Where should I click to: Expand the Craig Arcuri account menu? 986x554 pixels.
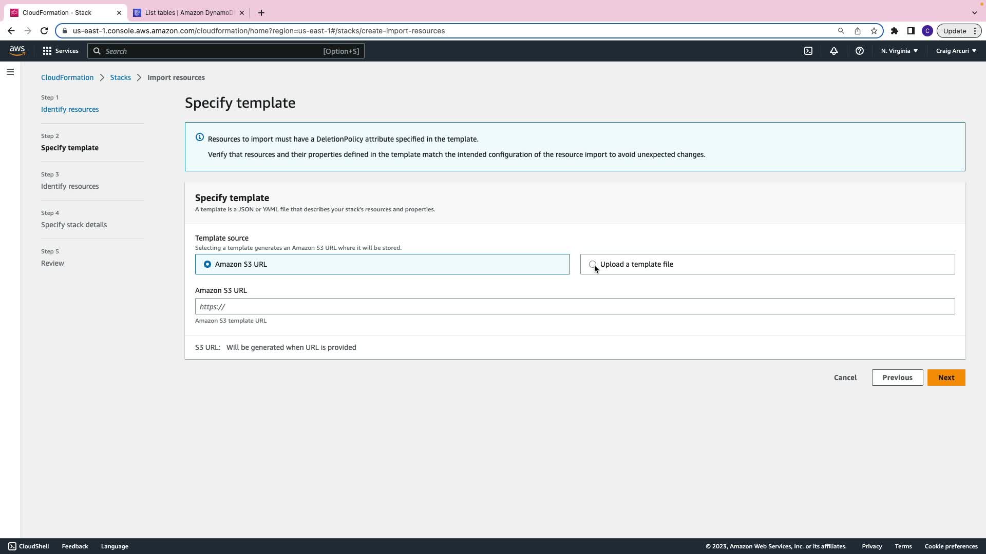coord(956,51)
